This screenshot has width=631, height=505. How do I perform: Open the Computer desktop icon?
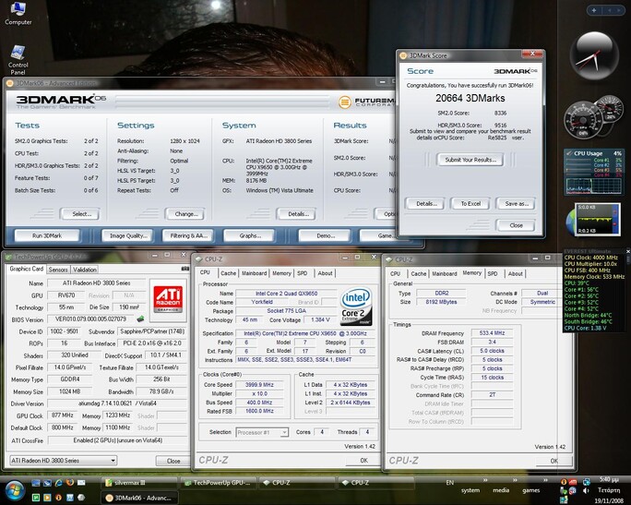pos(18,13)
